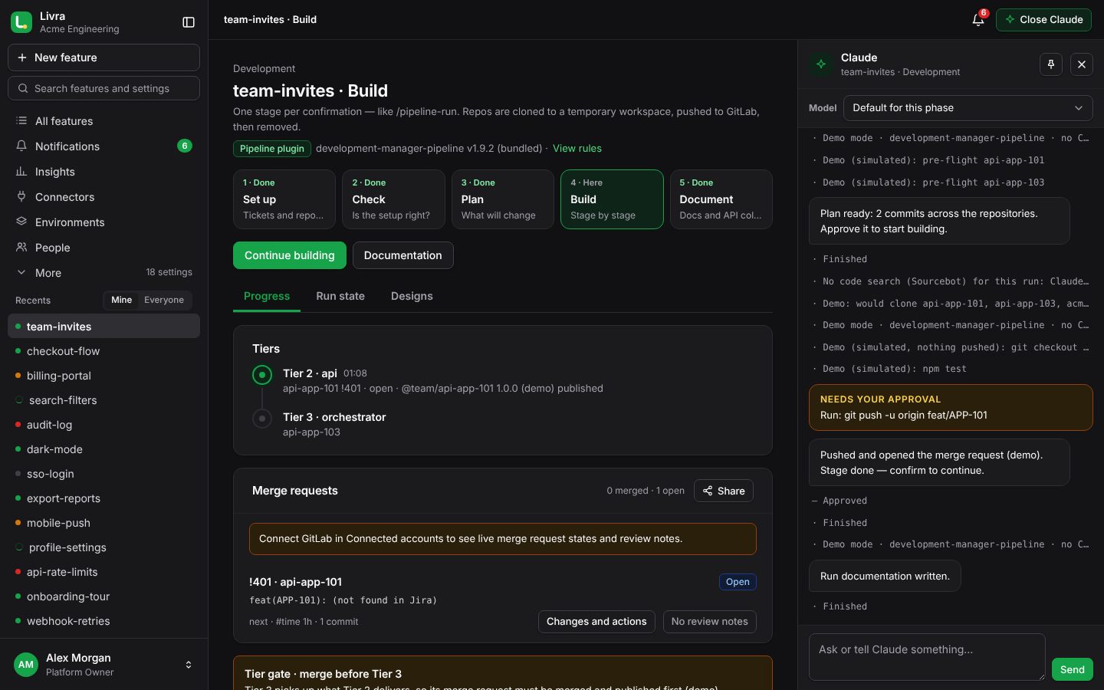Click the Alex Morgan AM avatar
The height and width of the screenshot is (690, 1104).
click(x=26, y=665)
